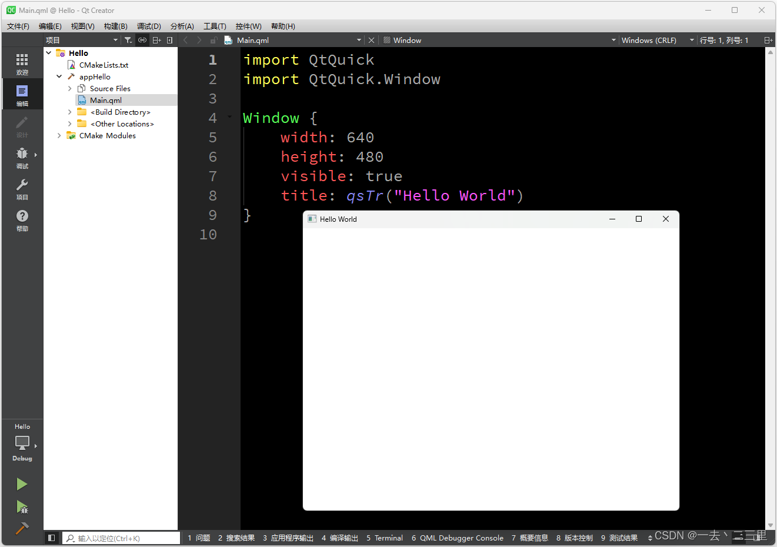Viewport: 777px width, 547px height.
Task: Minimize the Hello World window
Action: 612,219
